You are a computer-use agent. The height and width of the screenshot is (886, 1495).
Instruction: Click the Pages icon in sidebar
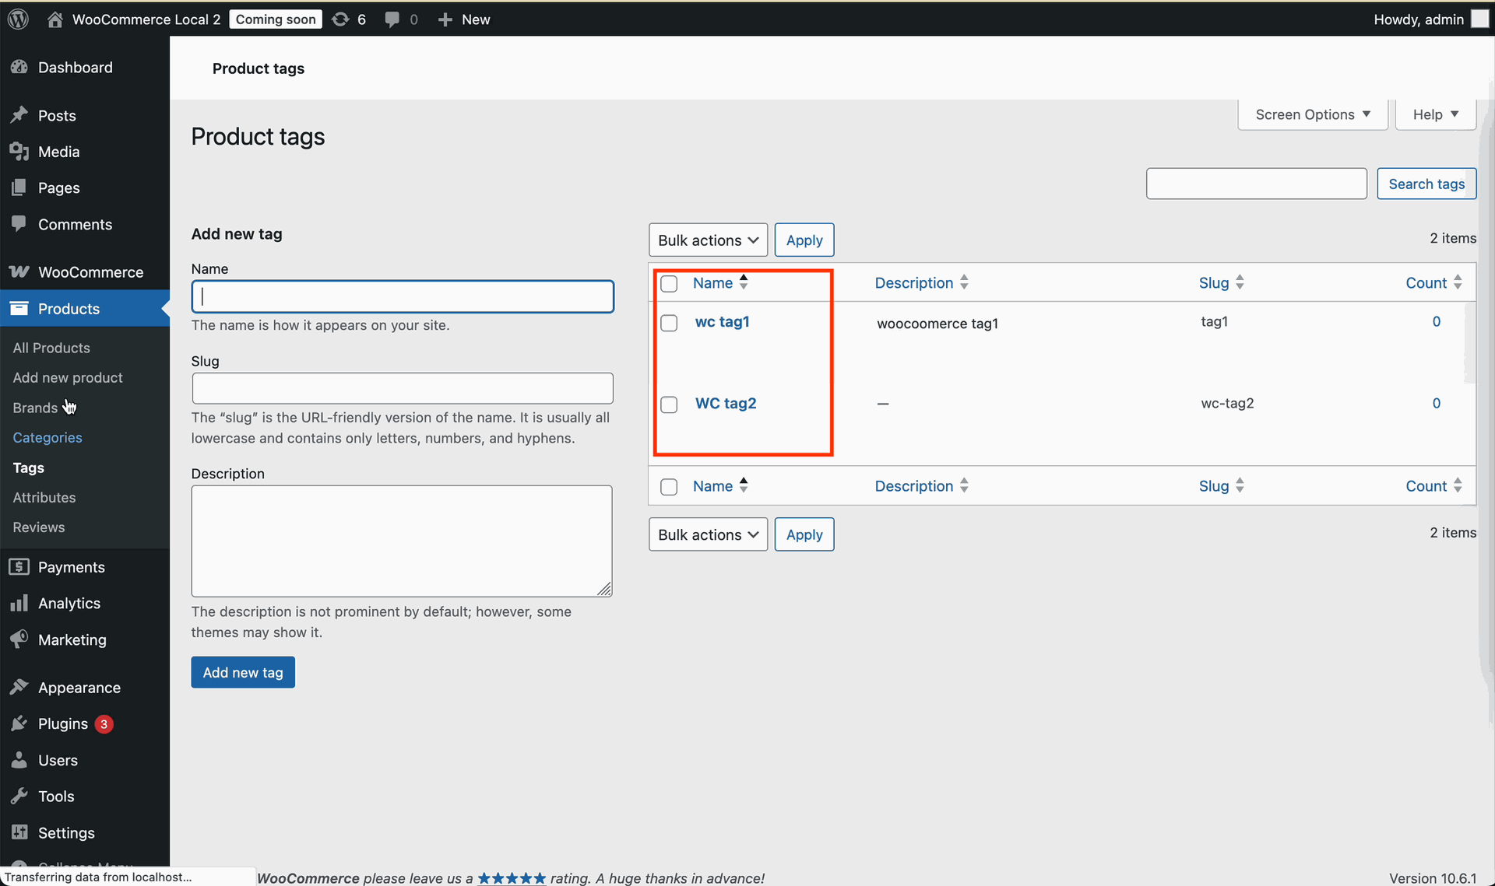tap(19, 187)
